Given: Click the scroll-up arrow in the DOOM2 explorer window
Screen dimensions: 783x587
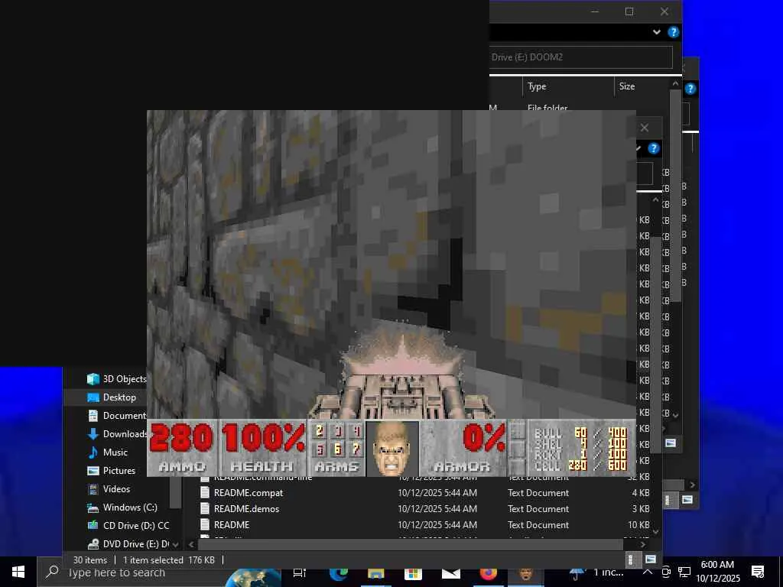Looking at the screenshot, I should click(675, 84).
